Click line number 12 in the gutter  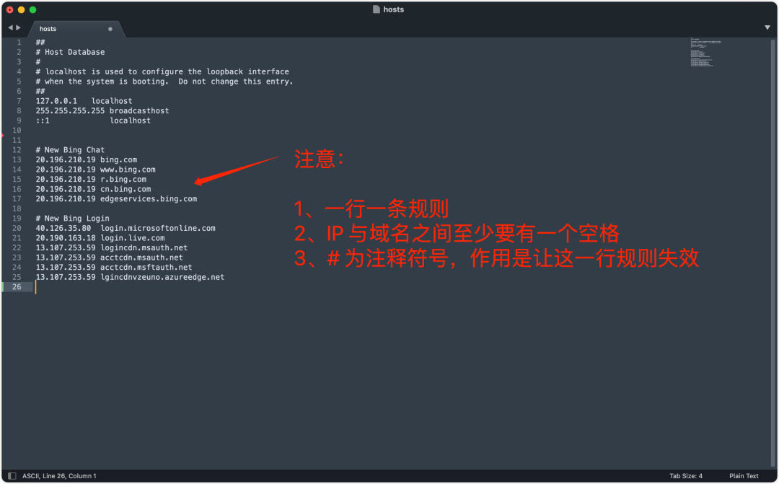(x=17, y=149)
